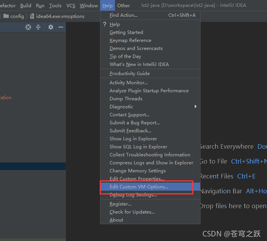Select Submit a Bug Report...
Image resolution: width=267 pixels, height=241 pixels.
click(150, 123)
